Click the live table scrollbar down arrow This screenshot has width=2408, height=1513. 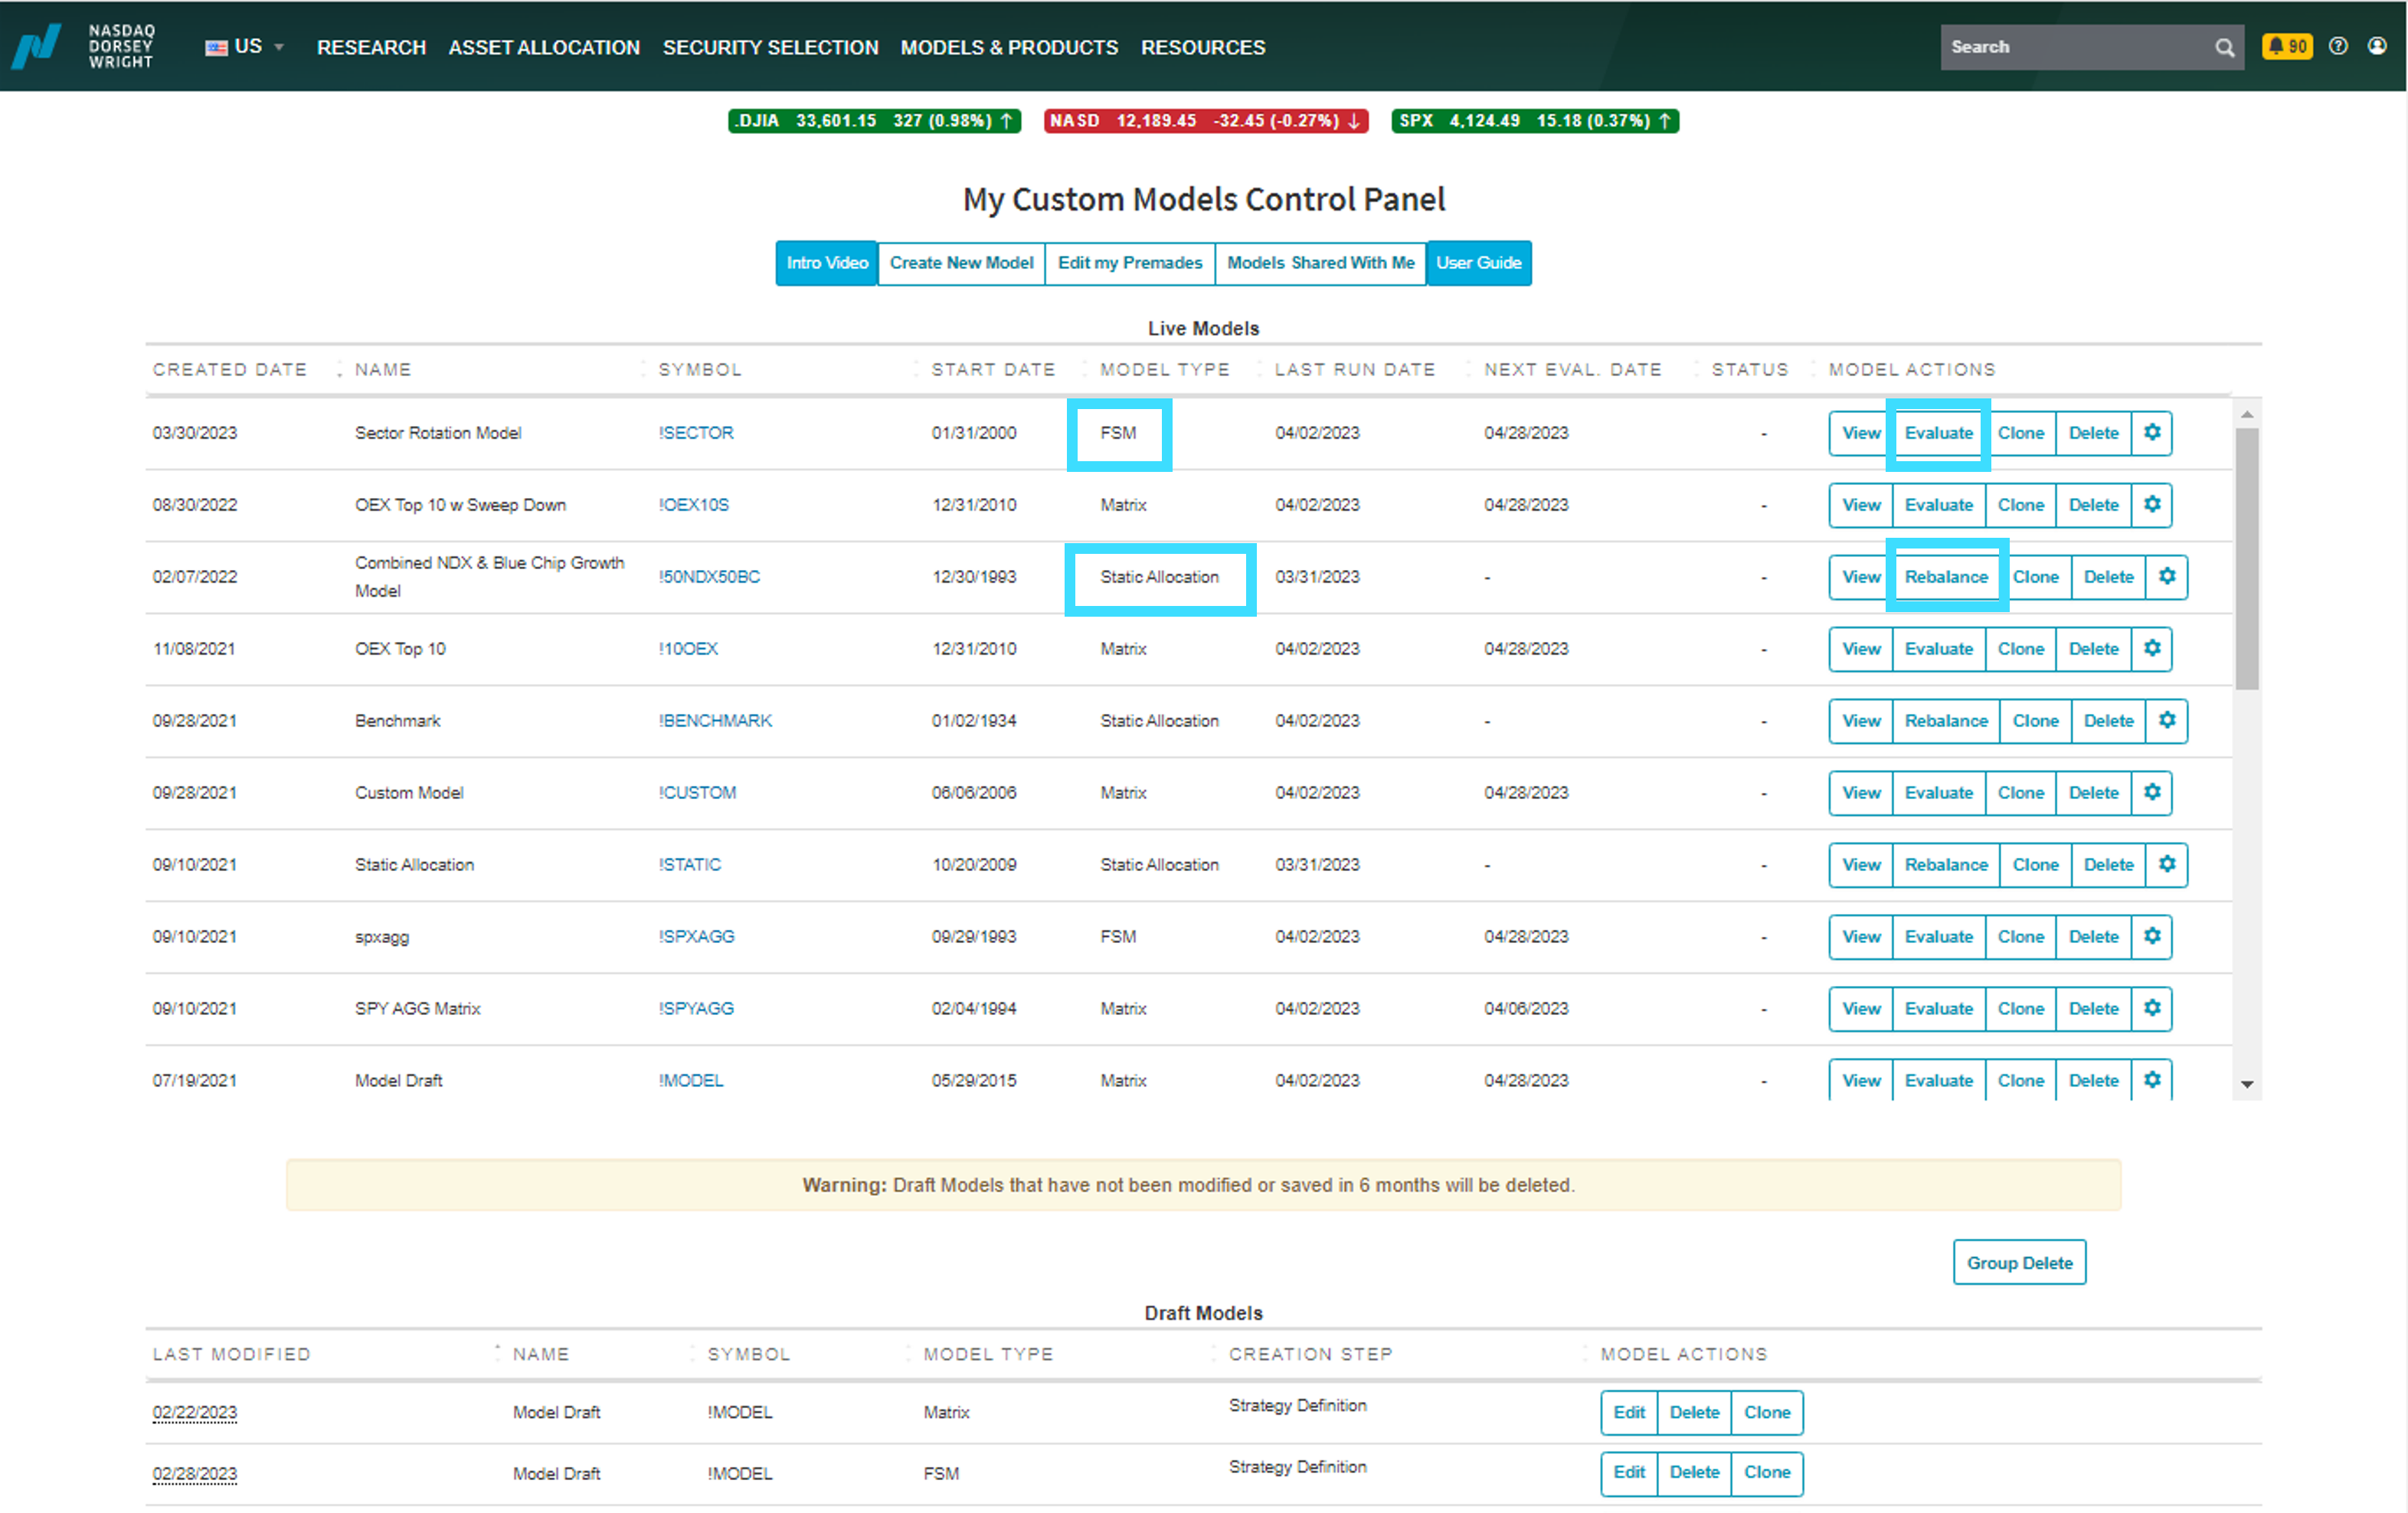click(2246, 1084)
